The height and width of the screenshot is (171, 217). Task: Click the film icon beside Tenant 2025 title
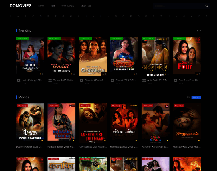point(50,80)
